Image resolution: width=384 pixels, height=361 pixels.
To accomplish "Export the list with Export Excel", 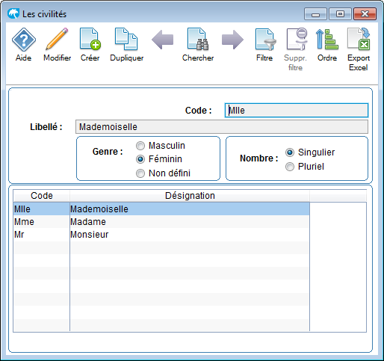I will [359, 39].
